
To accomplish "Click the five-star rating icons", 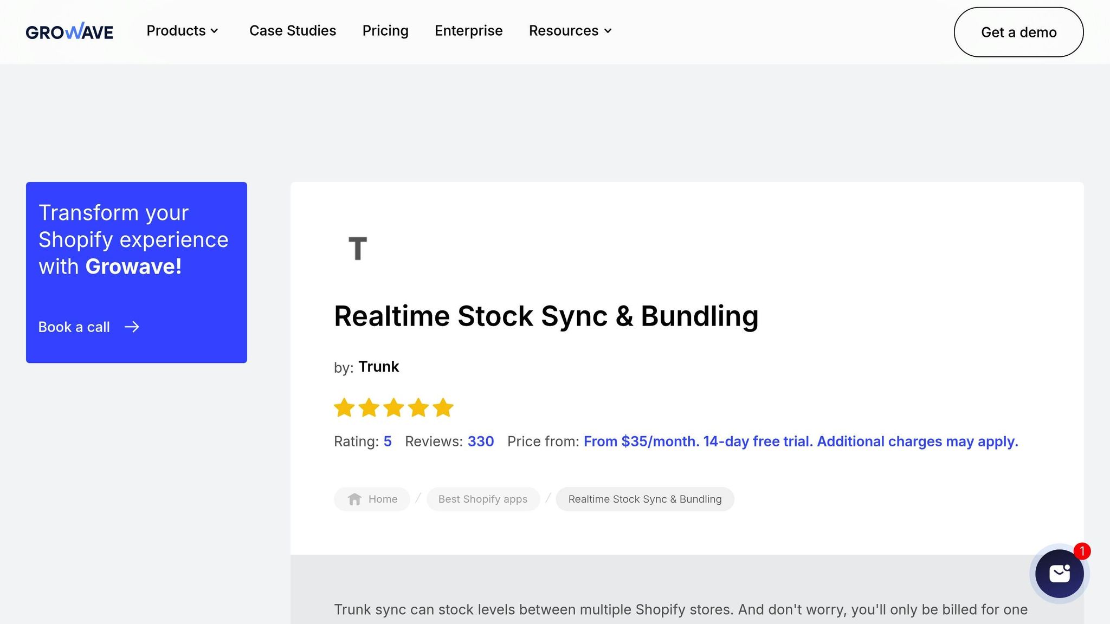I will coord(393,407).
